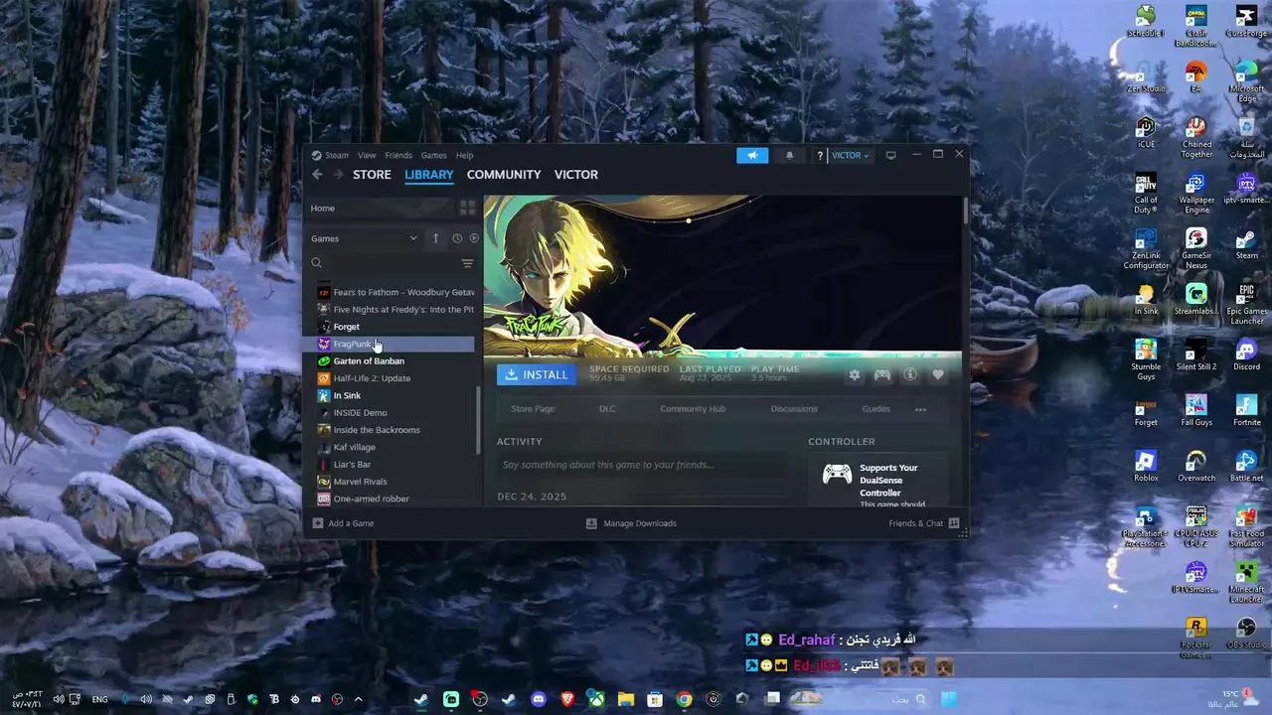Click the recent activity clock icon
Screen dimensions: 1272x715
(457, 238)
